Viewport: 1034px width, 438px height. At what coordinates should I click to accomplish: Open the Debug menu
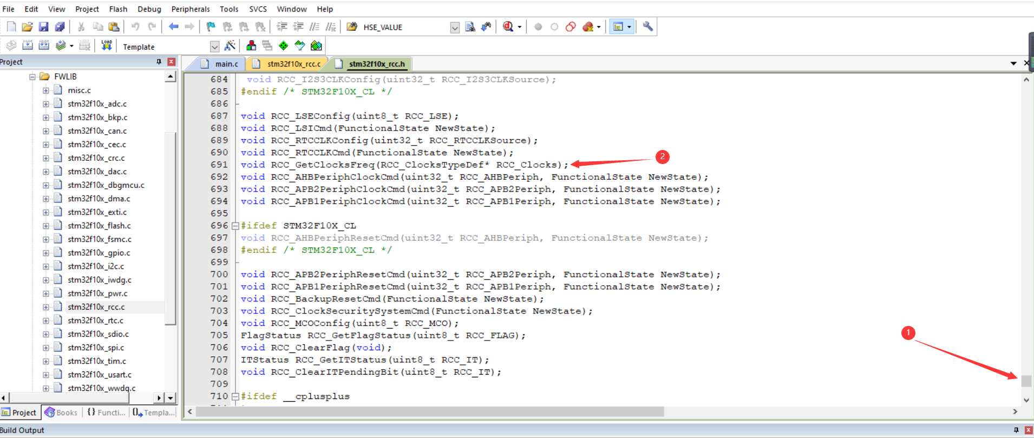click(x=149, y=9)
